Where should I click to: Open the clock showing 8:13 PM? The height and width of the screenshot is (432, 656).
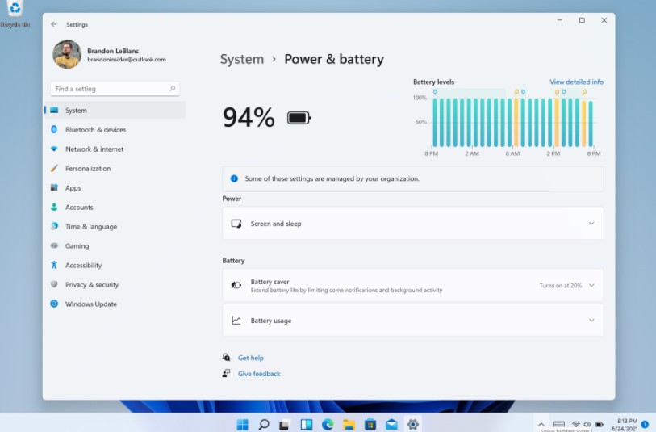(x=625, y=425)
